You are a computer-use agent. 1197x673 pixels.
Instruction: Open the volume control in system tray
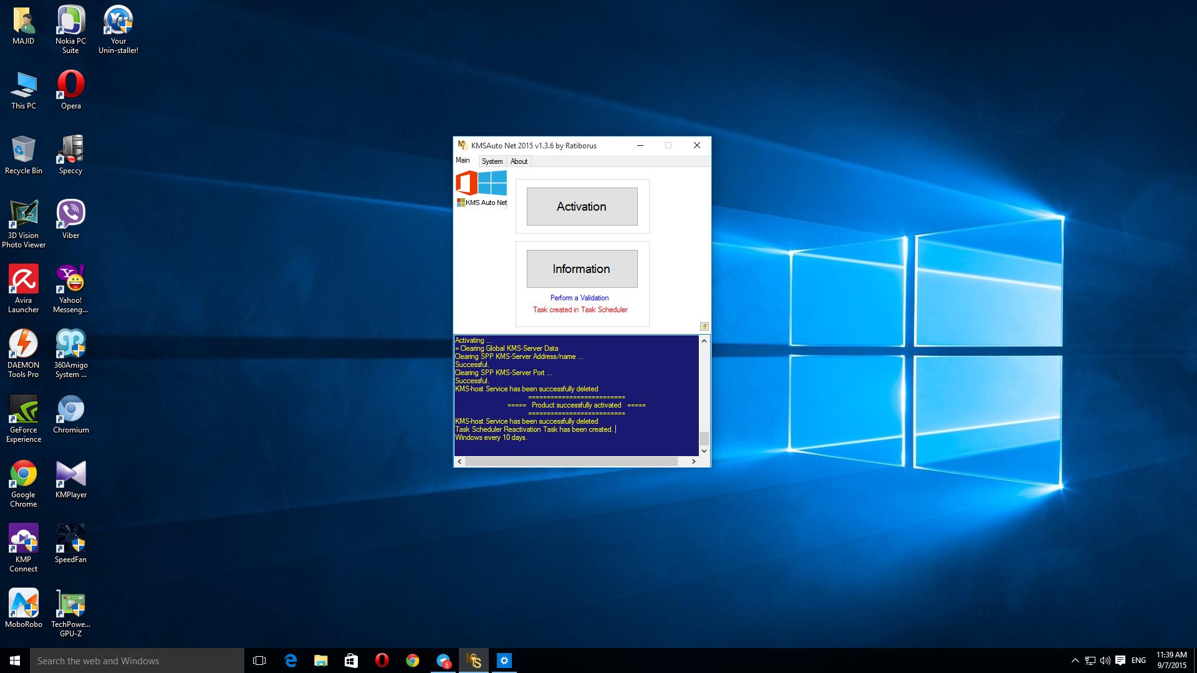point(1105,661)
